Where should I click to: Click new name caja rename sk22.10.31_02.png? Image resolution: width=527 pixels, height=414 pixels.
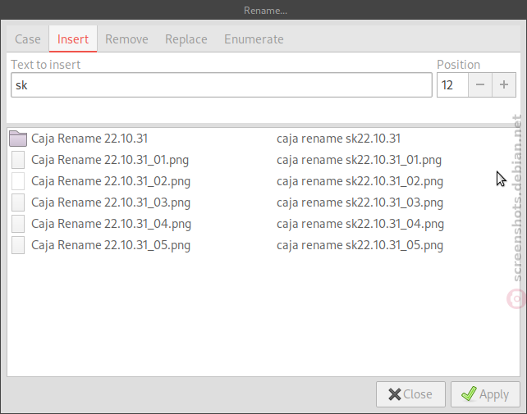(x=360, y=182)
